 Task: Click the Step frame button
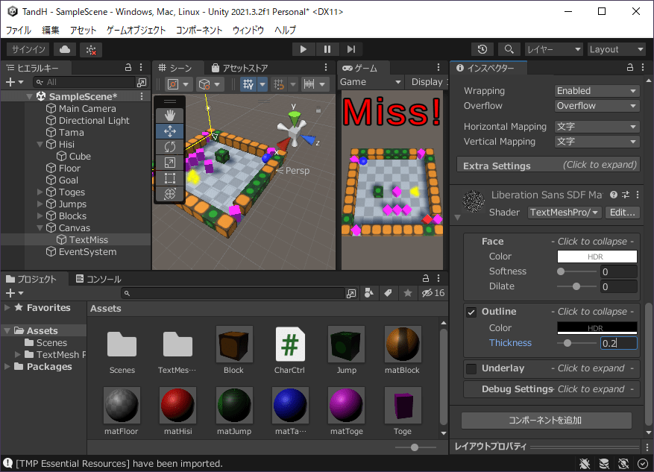click(351, 49)
